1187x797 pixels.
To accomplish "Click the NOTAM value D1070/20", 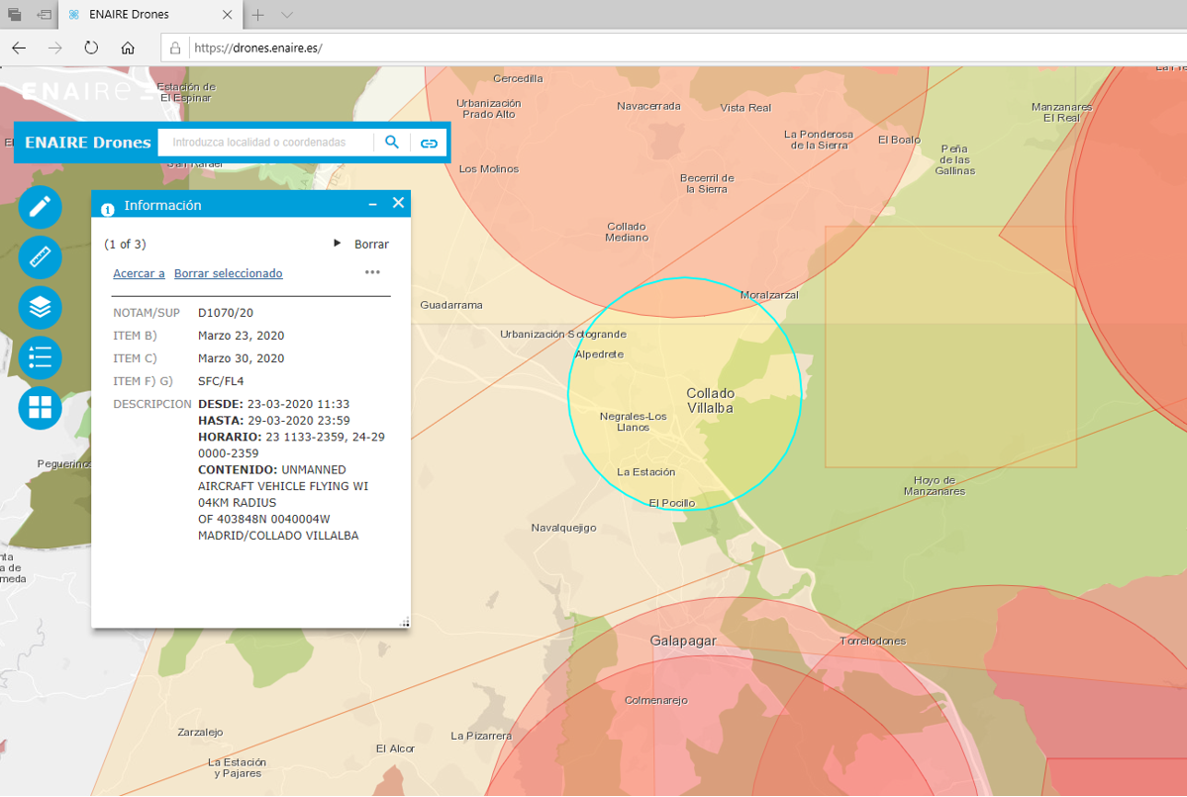I will pos(226,313).
